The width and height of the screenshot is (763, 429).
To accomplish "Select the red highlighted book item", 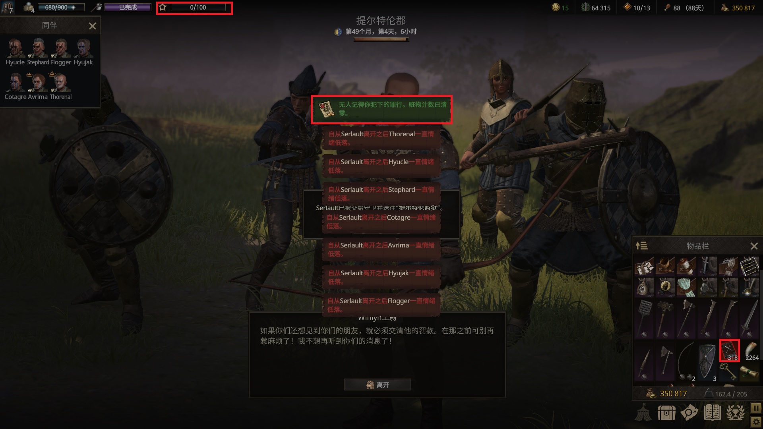I will click(729, 350).
